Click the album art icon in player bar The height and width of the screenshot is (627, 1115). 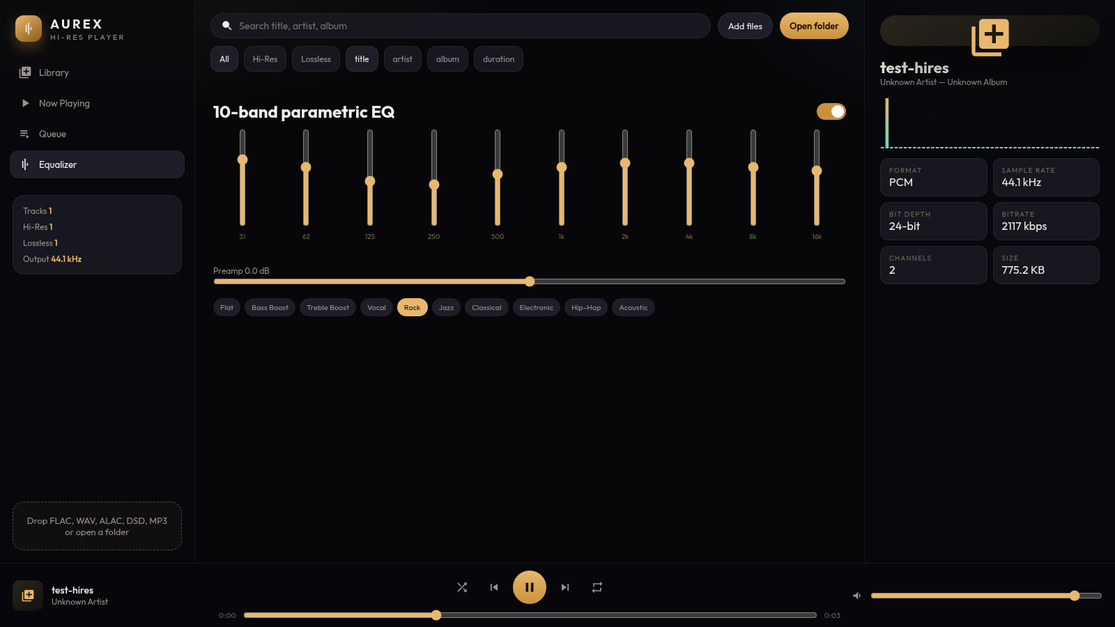tap(28, 596)
